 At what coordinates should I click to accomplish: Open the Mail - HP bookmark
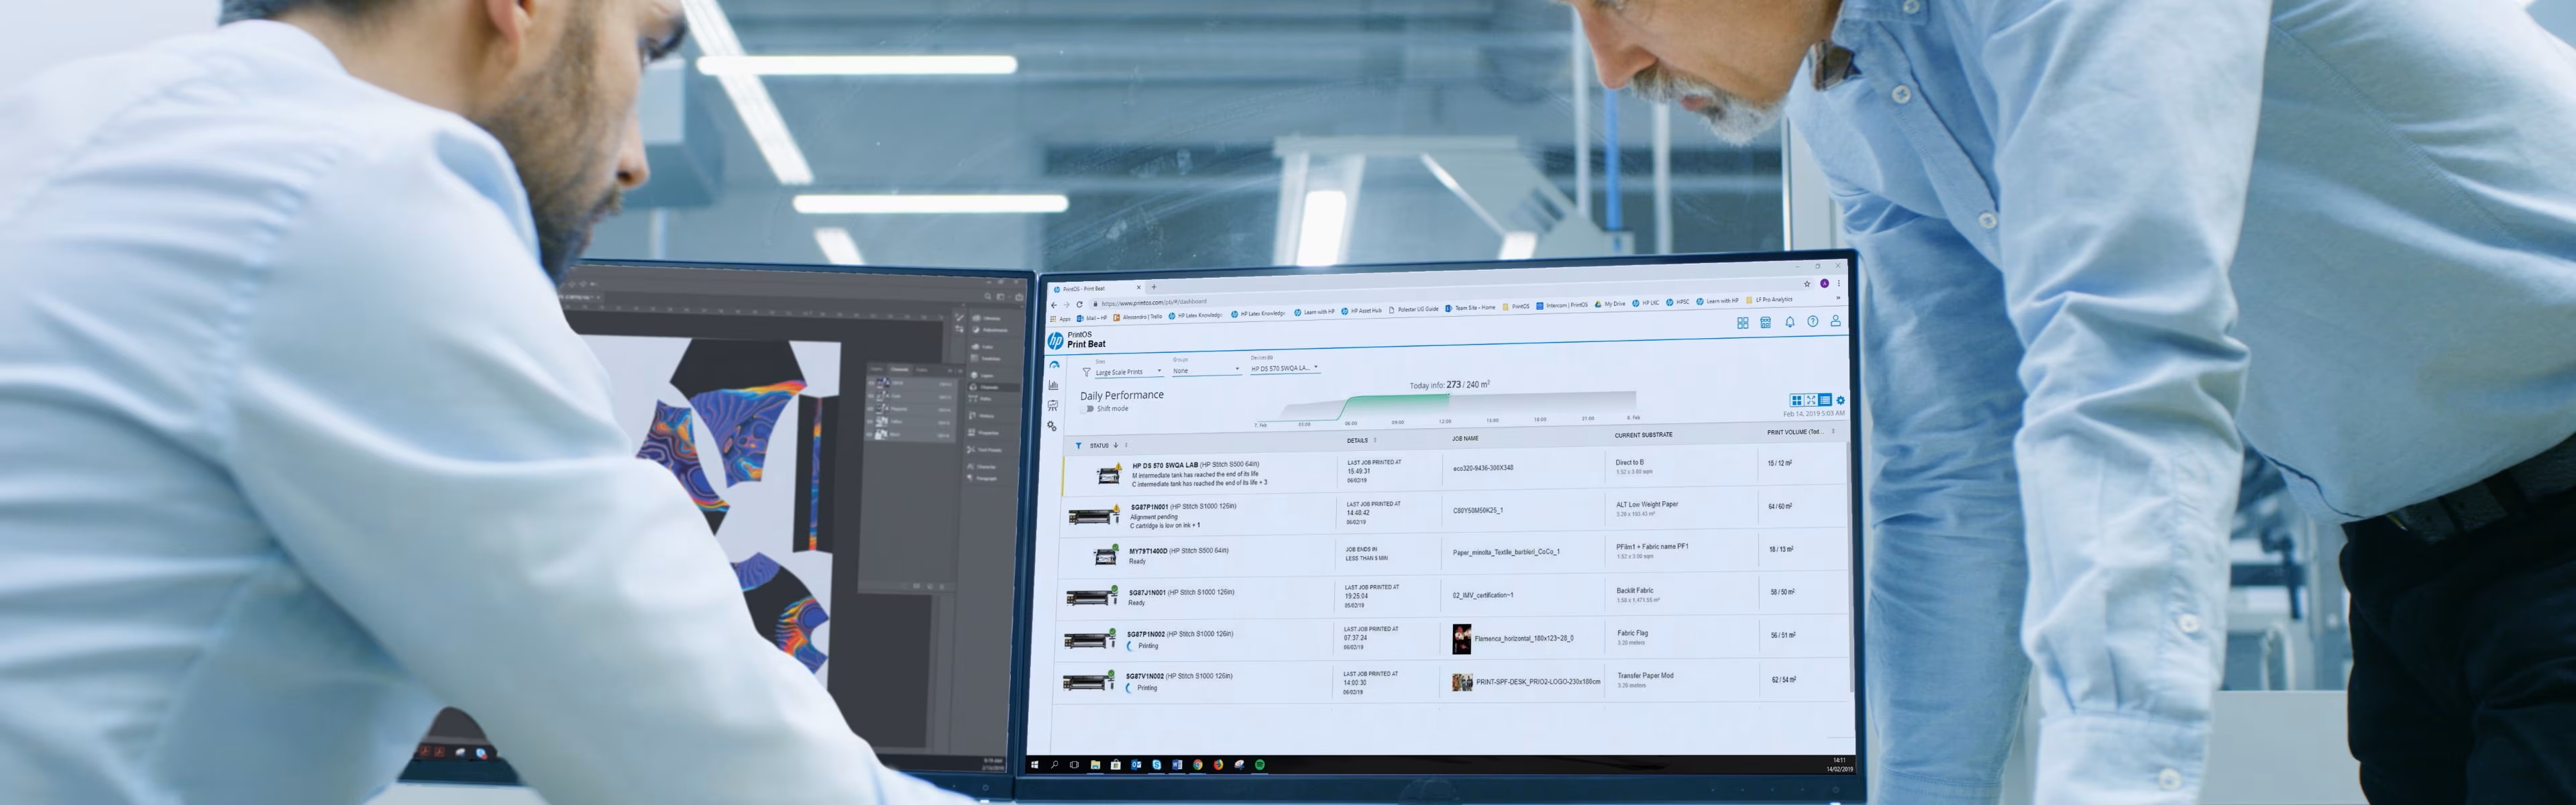pos(1092,319)
